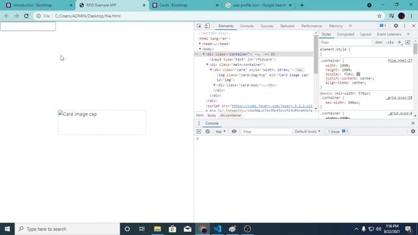Close the console drawer
This screenshot has height=235, width=418.
tap(413, 123)
